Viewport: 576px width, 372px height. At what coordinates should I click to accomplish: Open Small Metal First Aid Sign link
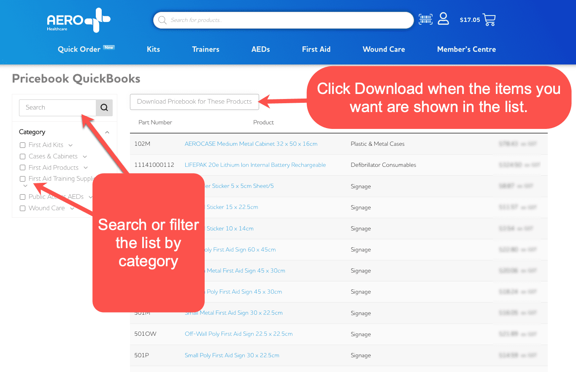click(234, 313)
